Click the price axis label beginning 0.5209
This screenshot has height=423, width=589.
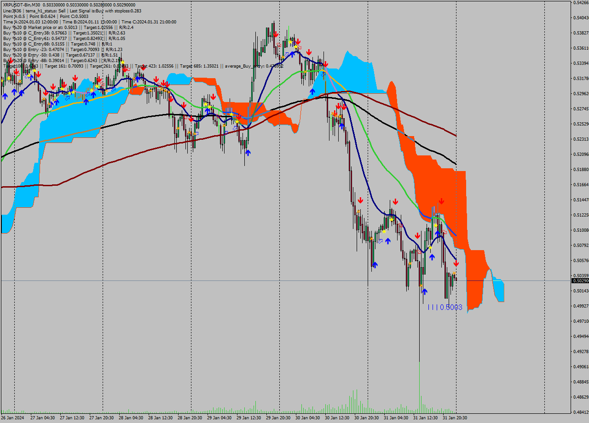click(x=581, y=154)
